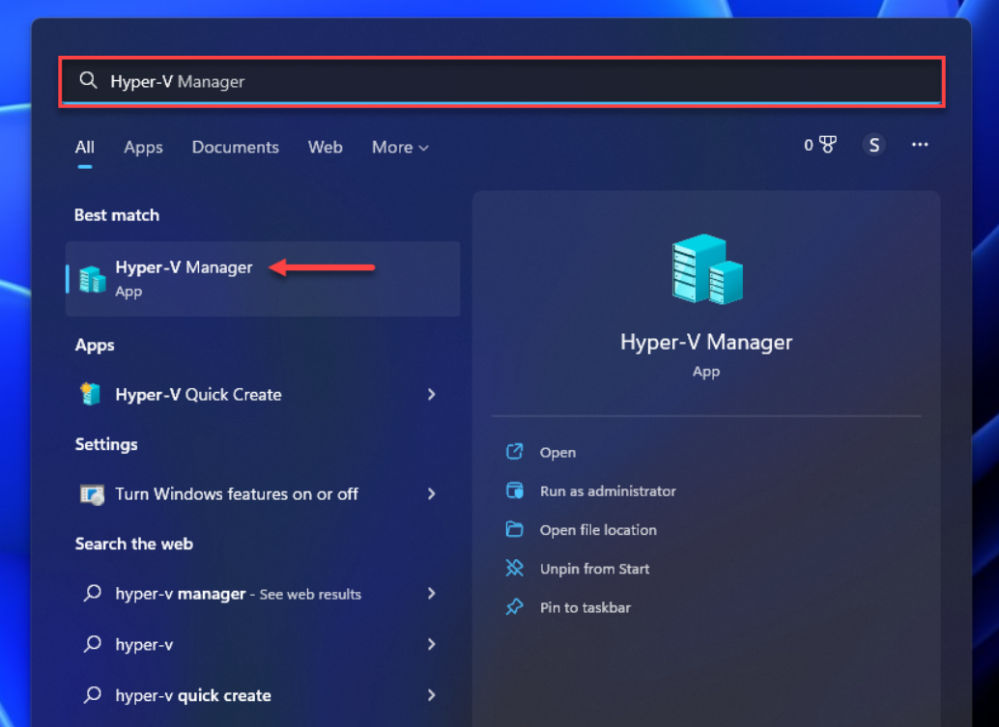Open the user account avatar icon
Viewport: 999px width, 727px height.
(873, 144)
